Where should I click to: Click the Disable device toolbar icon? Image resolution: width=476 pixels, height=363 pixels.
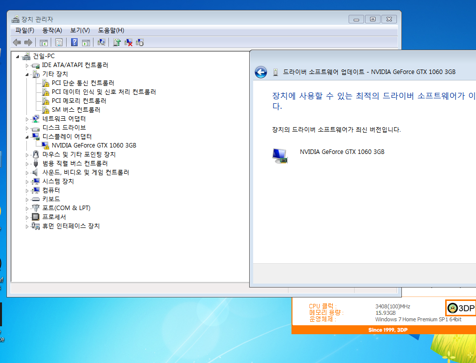click(140, 42)
